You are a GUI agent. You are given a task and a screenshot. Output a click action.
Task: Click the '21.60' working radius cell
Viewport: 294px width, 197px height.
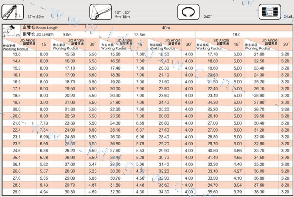click(259, 54)
